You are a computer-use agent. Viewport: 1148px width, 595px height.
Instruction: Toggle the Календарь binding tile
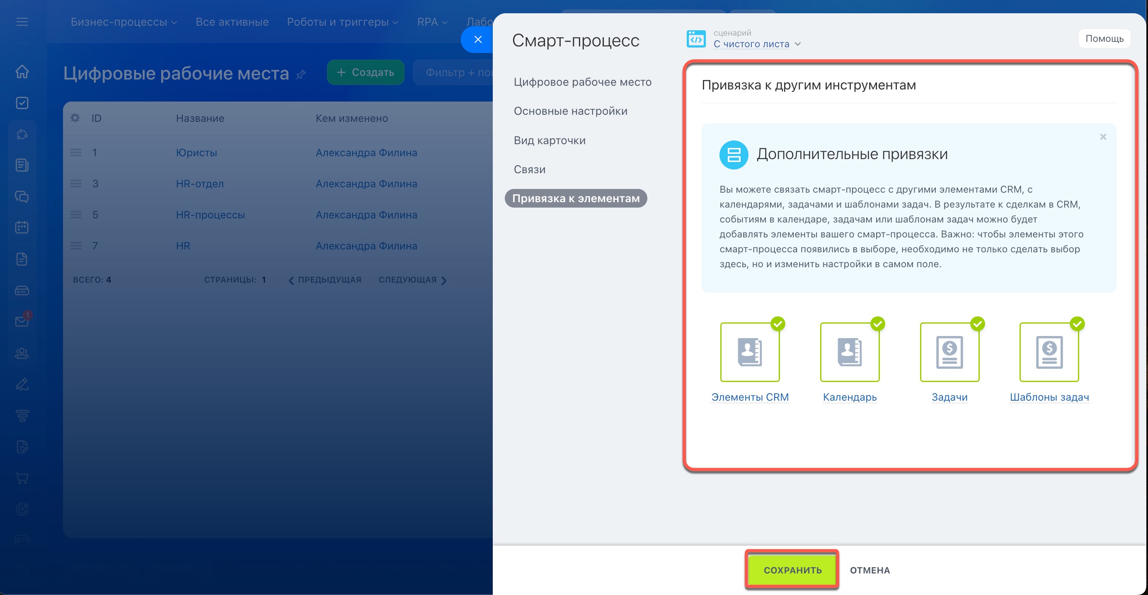(x=850, y=352)
